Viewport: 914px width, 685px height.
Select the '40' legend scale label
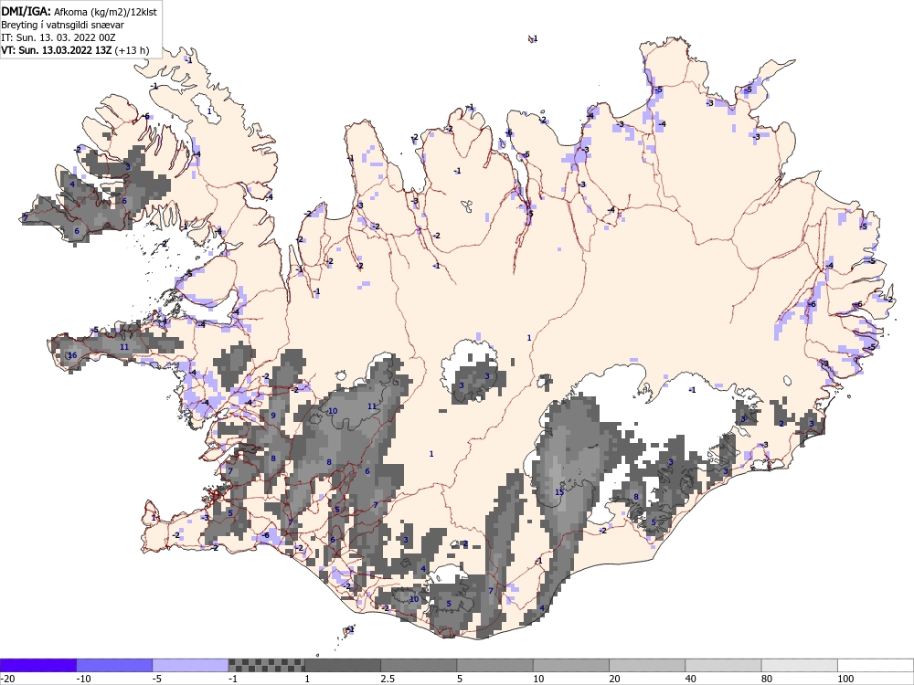pyautogui.click(x=691, y=679)
